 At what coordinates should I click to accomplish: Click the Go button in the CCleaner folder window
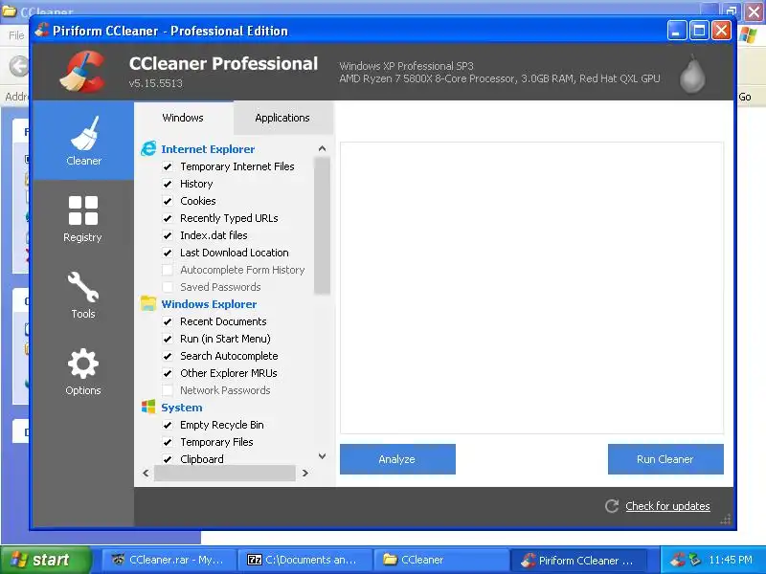click(745, 97)
